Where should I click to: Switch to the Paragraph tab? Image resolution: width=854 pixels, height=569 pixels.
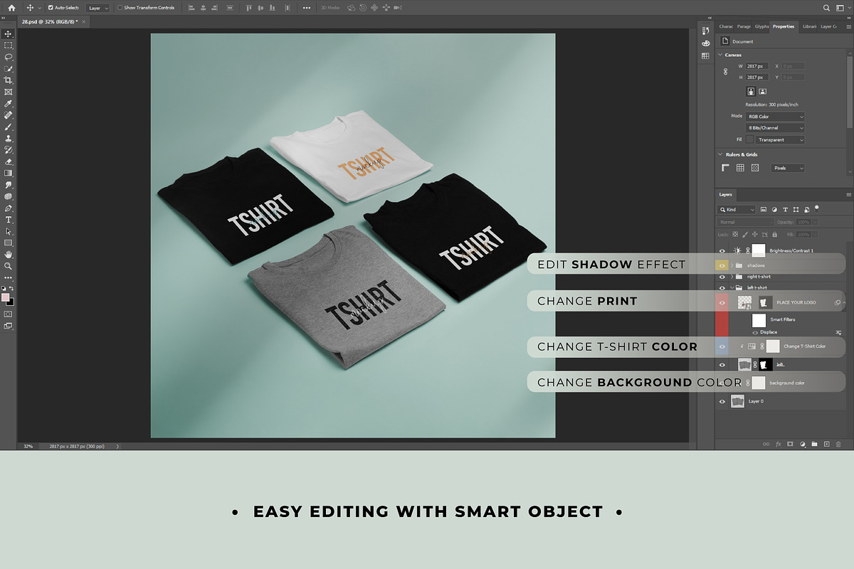(x=744, y=26)
